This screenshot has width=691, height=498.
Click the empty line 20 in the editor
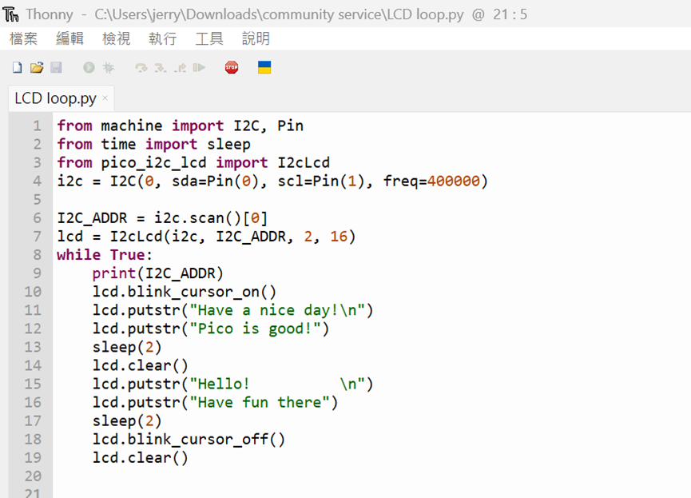tap(372, 476)
